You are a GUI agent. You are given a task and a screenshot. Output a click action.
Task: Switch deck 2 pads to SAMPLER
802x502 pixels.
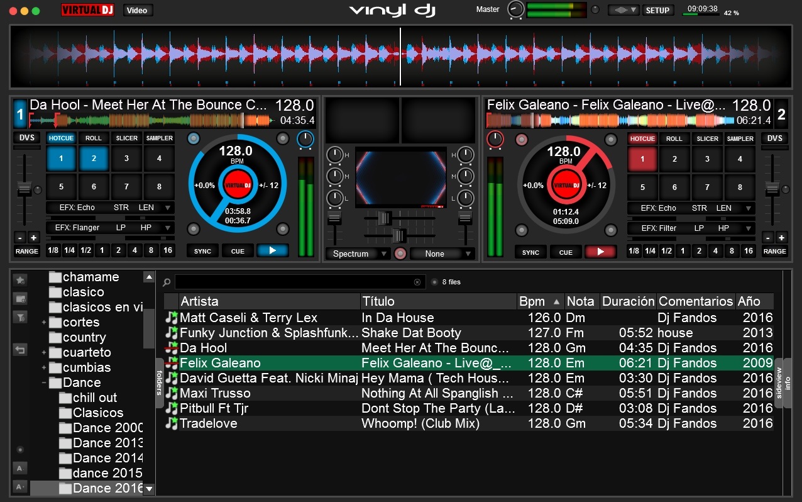click(740, 138)
